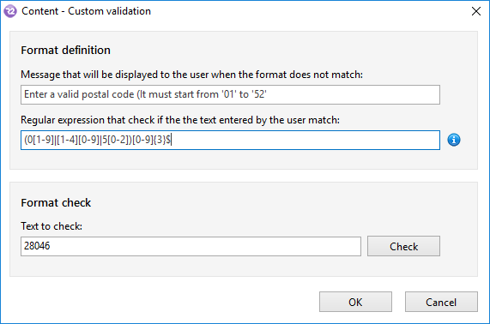
Task: Click the blue info icon beside regex field
Action: pyautogui.click(x=454, y=140)
